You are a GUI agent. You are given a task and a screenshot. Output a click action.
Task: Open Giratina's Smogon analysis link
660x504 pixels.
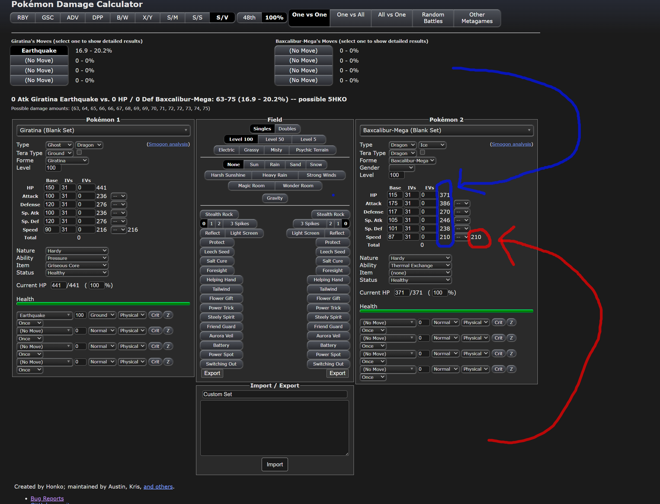168,144
